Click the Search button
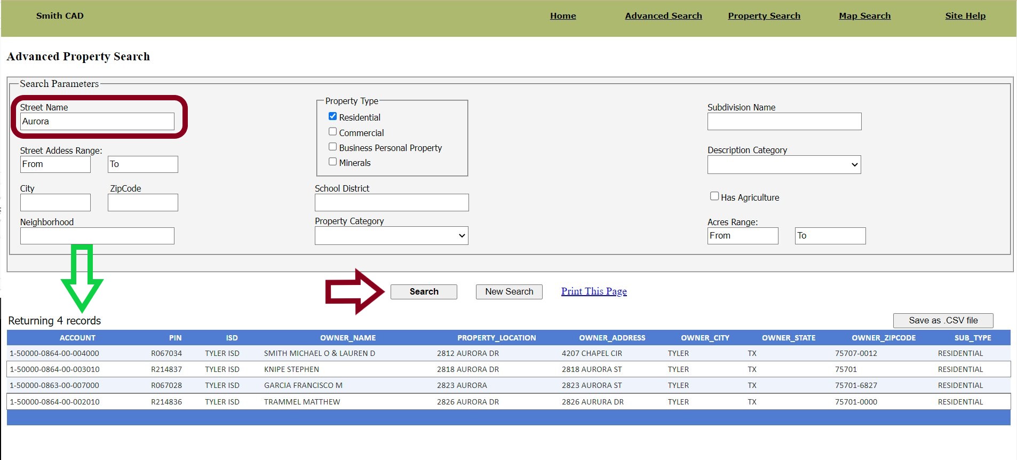1017x460 pixels. pyautogui.click(x=424, y=292)
